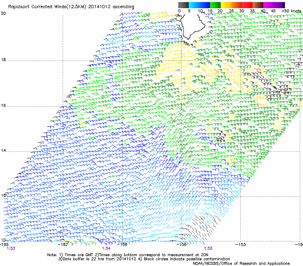Screen dimensions: 303x266
Task: Click the note line '3)Data buffer is 22 hrs'
Action: tap(144, 259)
